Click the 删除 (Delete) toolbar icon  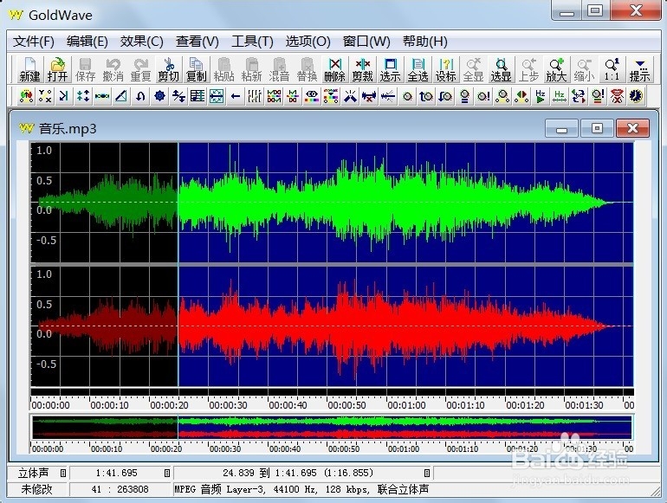(x=334, y=69)
